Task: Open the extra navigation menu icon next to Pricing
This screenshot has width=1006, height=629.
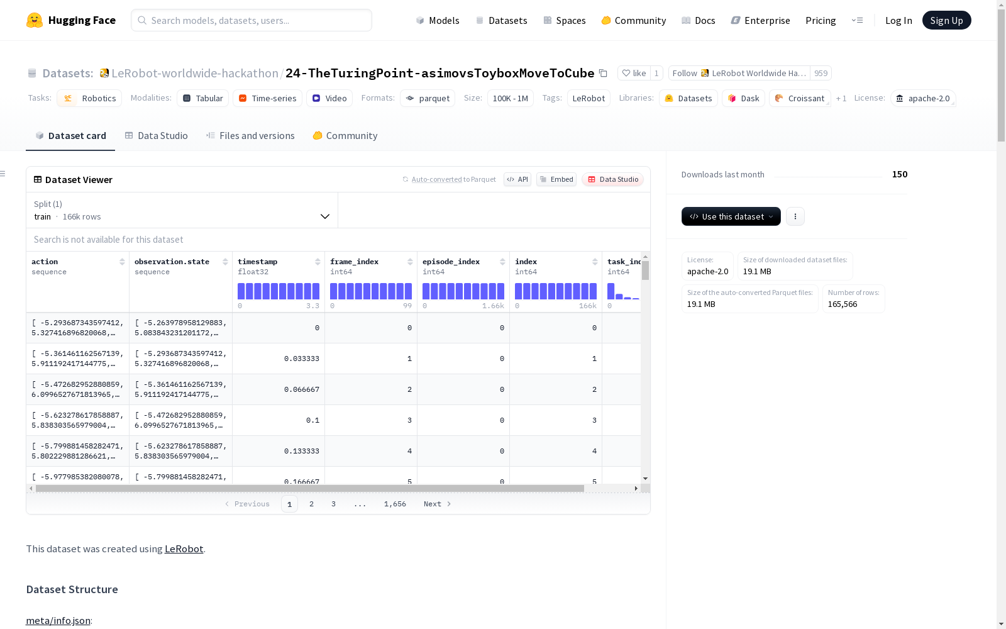Action: 857,20
